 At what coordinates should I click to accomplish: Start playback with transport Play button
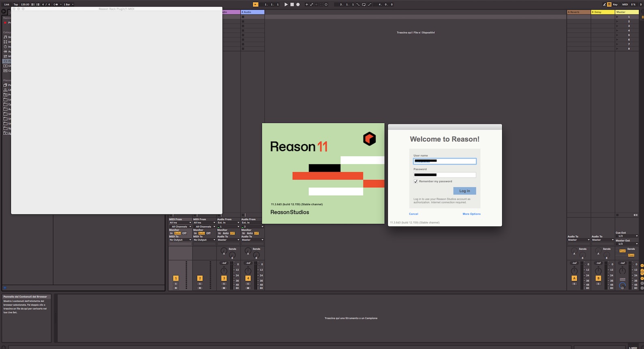tap(286, 4)
